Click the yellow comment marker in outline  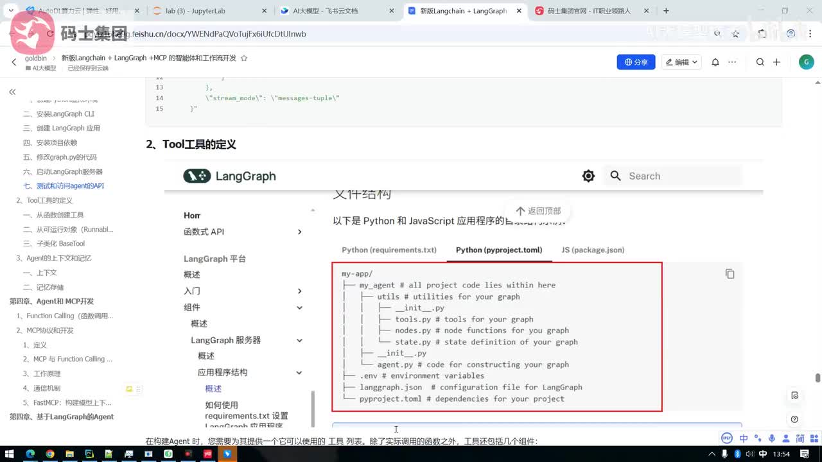(129, 389)
